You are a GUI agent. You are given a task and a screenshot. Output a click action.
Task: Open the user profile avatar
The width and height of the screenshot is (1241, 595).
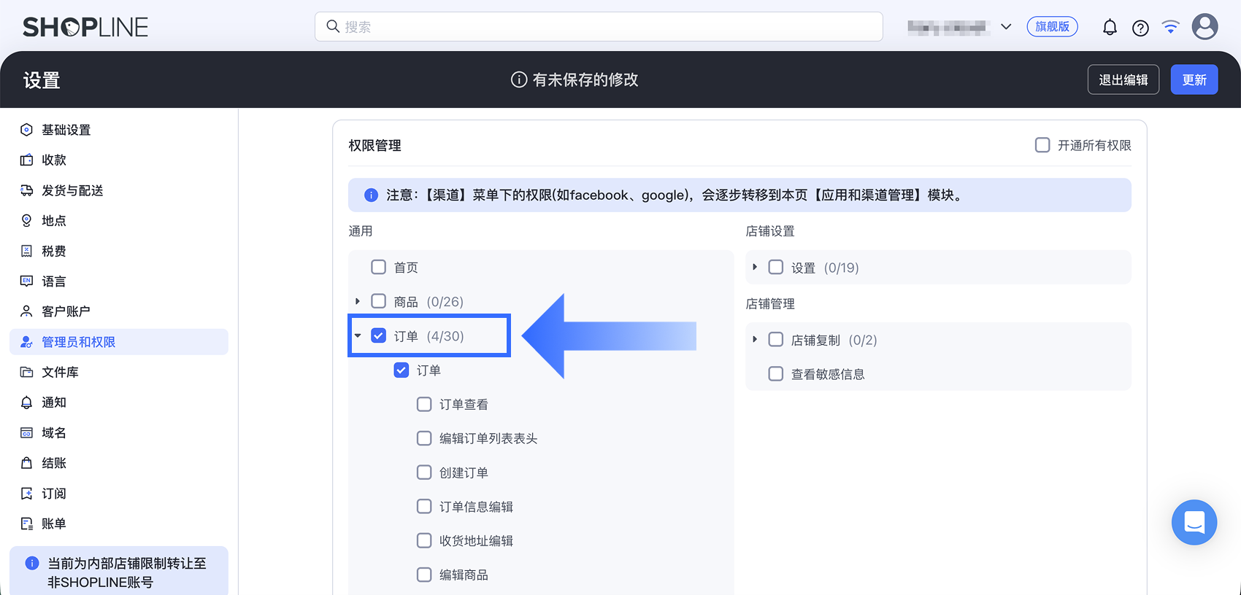pos(1204,27)
